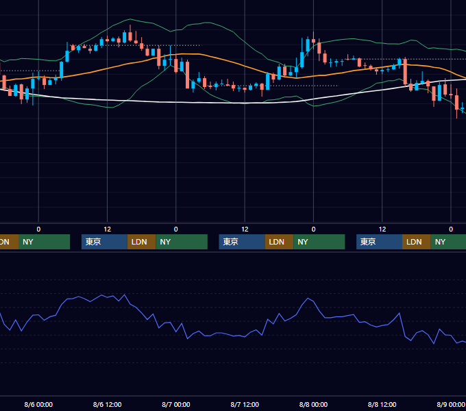Click the hour label 12 above the 8/7 東京 block
466x411 pixels.
tap(245, 229)
